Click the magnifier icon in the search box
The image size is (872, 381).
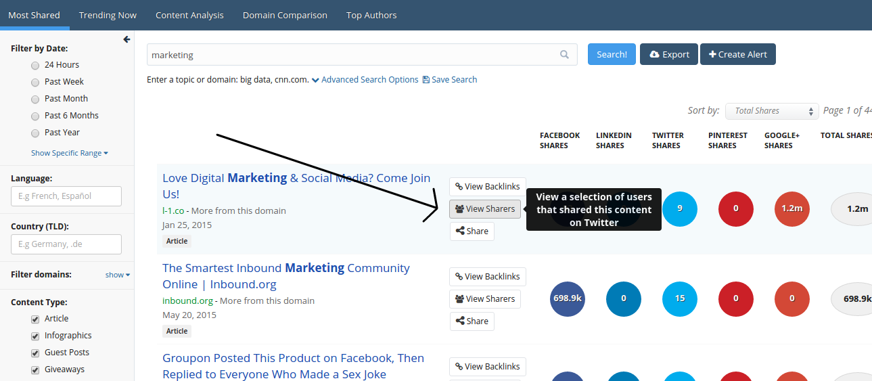[x=565, y=55]
